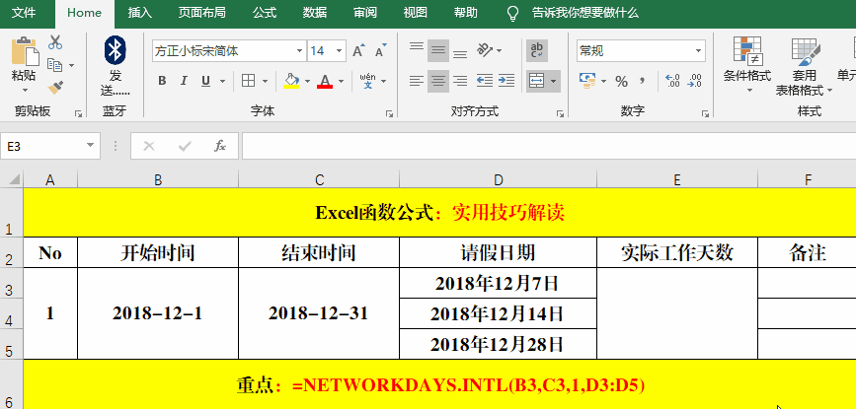Switch to 数据 tab

point(314,13)
